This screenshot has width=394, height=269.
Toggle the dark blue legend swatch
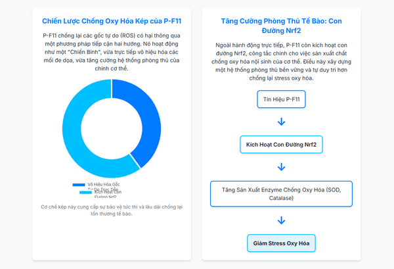tap(79, 185)
